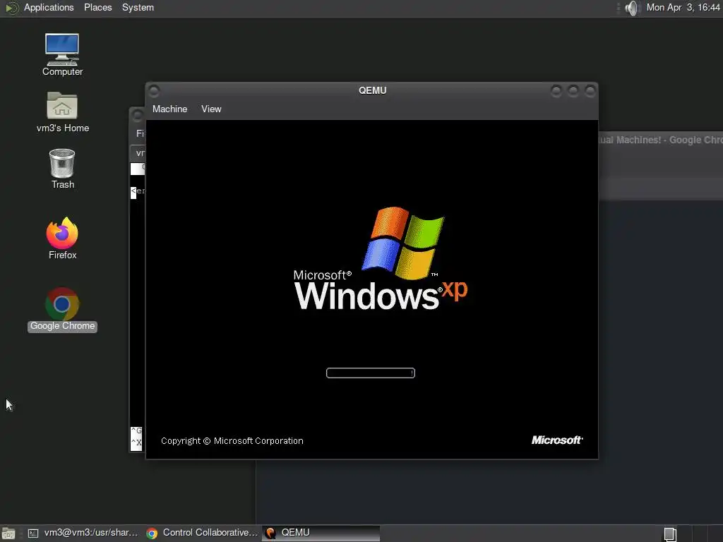This screenshot has width=723, height=542.
Task: Maximize the QEMU window
Action: tap(573, 91)
